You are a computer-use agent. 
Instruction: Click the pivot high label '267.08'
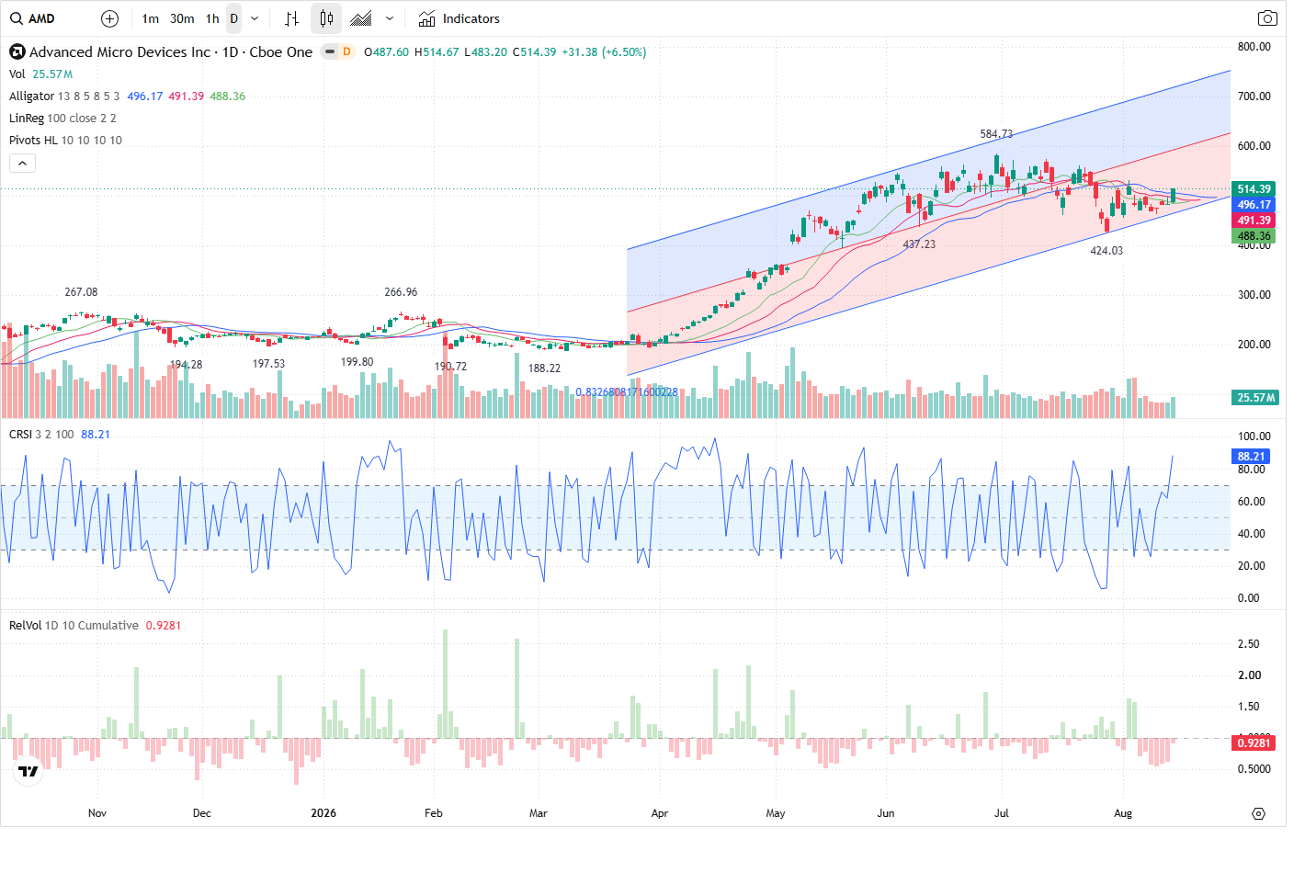(x=81, y=292)
